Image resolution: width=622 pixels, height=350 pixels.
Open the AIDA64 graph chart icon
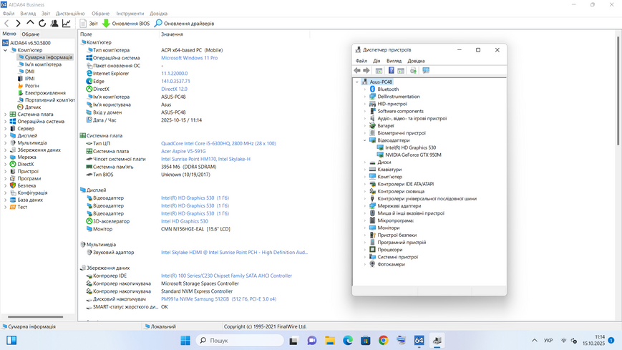(67, 24)
